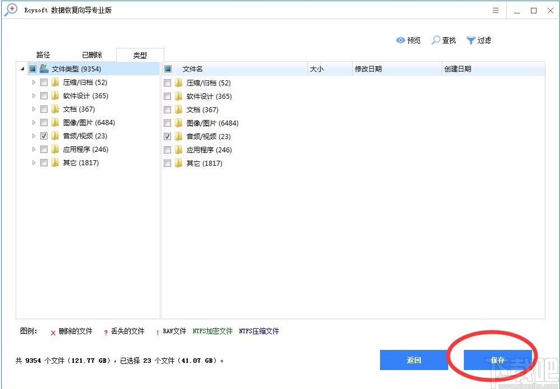Expand the 软件设计 (365) tree node
The width and height of the screenshot is (560, 389).
click(x=34, y=95)
